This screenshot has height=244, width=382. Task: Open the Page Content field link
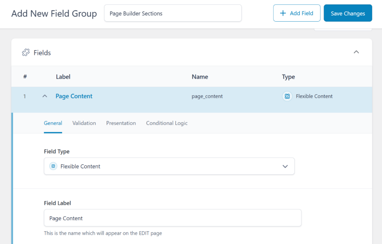coord(73,96)
